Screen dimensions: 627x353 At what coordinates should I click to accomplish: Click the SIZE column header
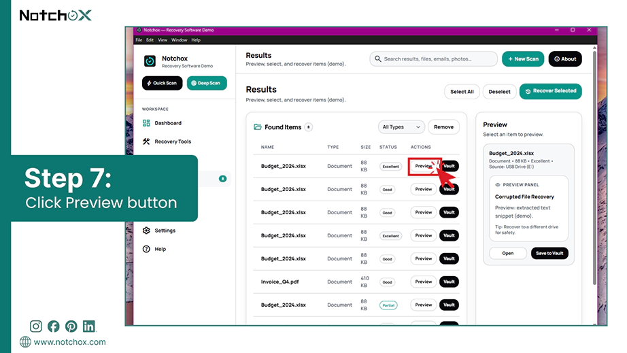(x=365, y=147)
